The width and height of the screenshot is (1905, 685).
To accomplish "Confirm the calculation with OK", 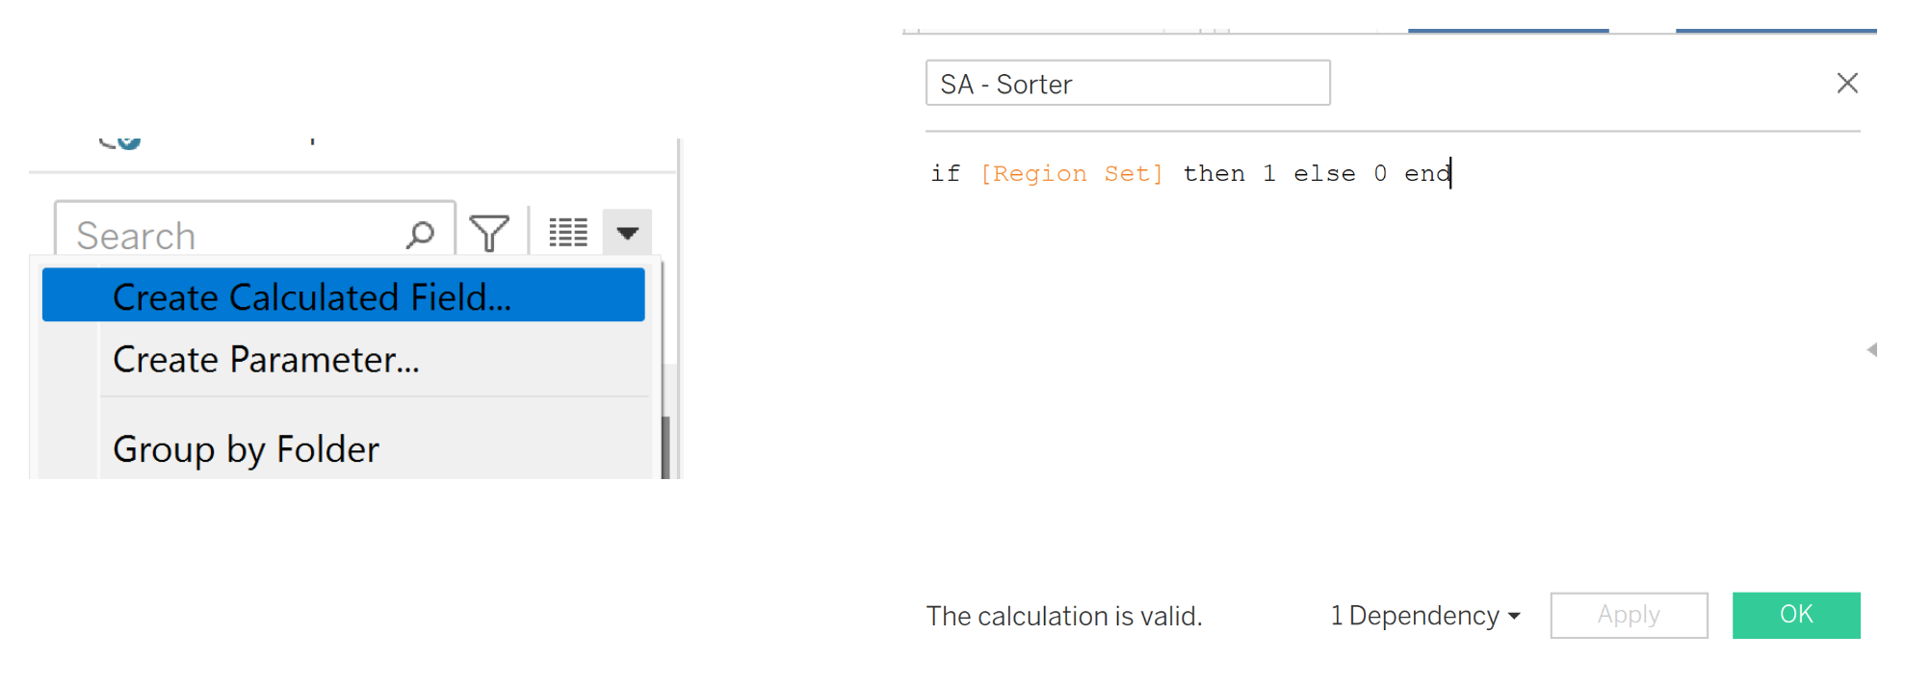I will 1795,615.
